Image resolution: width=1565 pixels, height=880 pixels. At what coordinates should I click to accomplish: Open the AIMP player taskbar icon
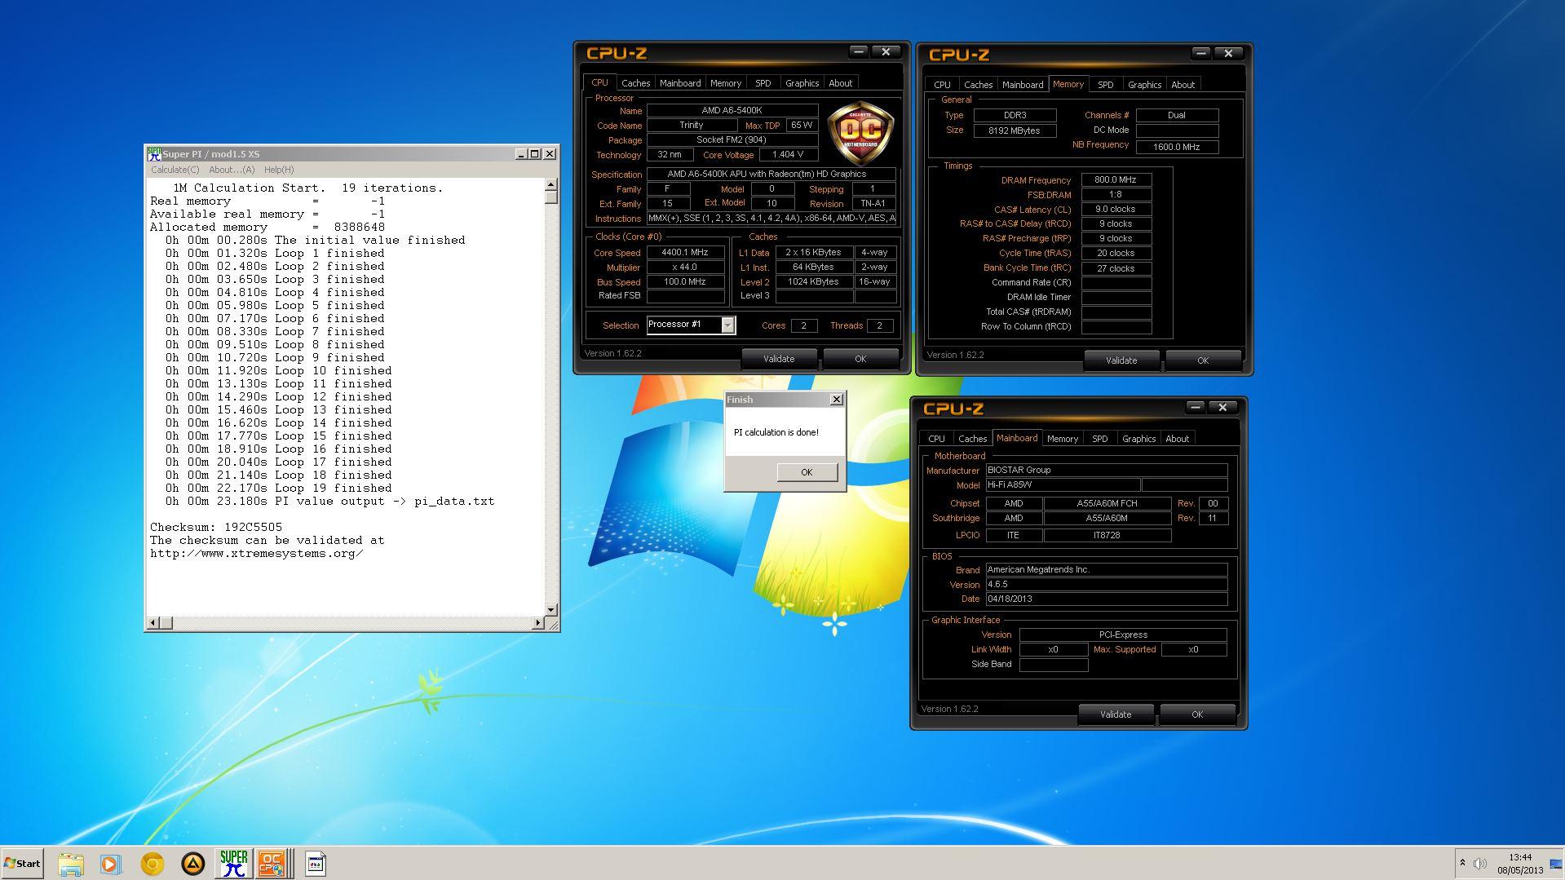193,864
